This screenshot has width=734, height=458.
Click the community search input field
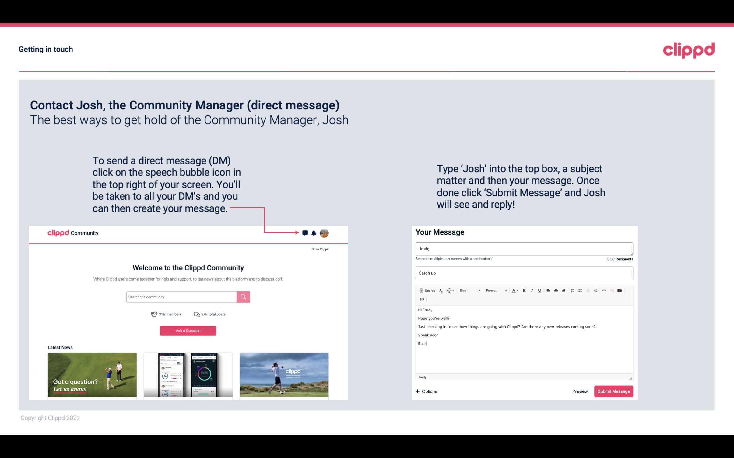[x=181, y=297]
